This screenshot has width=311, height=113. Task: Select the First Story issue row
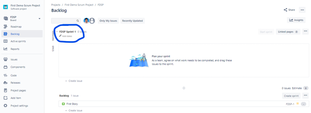(184, 104)
